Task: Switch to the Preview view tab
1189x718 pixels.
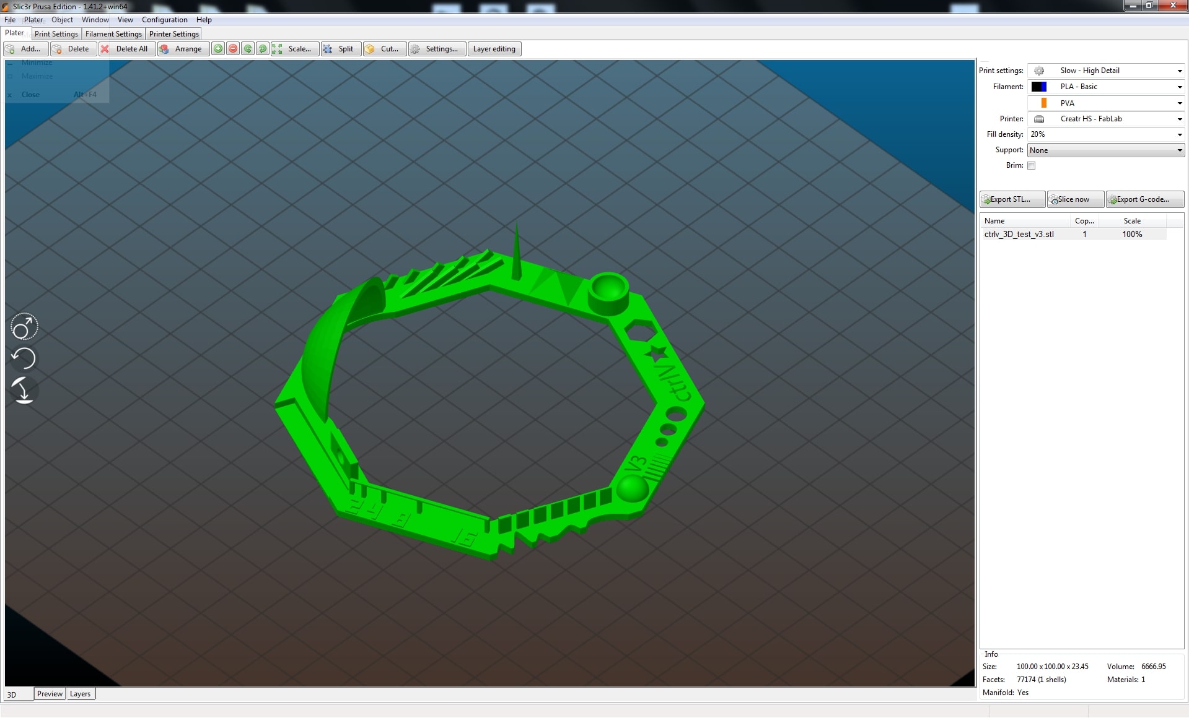Action: tap(50, 694)
